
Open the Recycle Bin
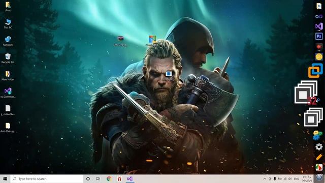pyautogui.click(x=8, y=58)
